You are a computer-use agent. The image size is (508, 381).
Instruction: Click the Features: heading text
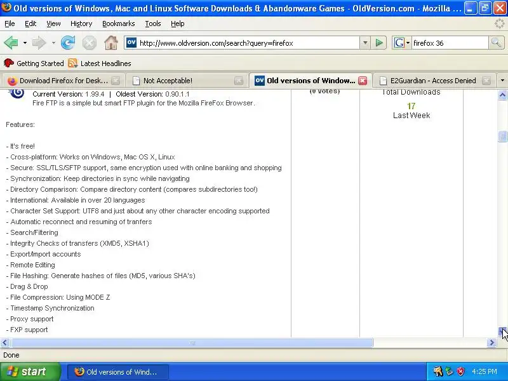click(20, 124)
